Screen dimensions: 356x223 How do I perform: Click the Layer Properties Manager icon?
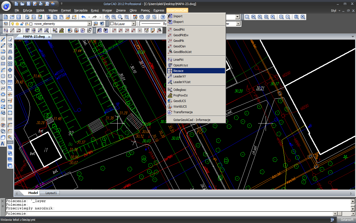click(6, 24)
